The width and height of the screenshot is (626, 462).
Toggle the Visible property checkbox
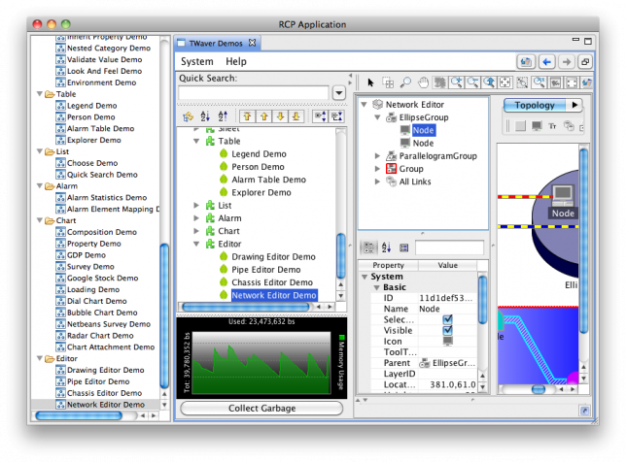click(x=447, y=329)
